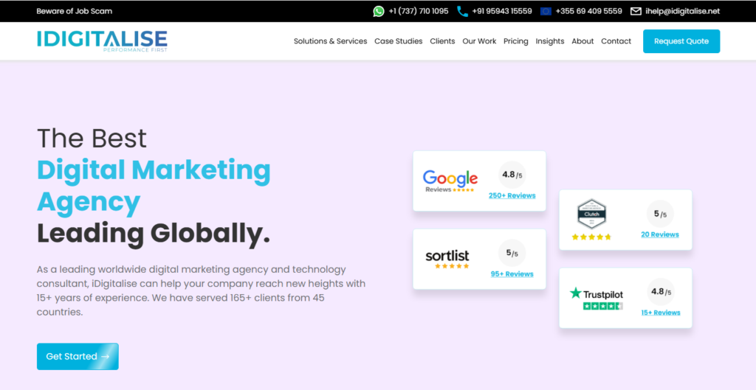Navigate to the Contact page

click(x=616, y=41)
